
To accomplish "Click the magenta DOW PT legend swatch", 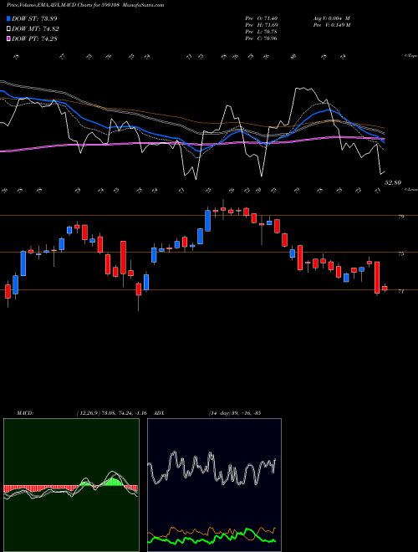I will 9,38.
